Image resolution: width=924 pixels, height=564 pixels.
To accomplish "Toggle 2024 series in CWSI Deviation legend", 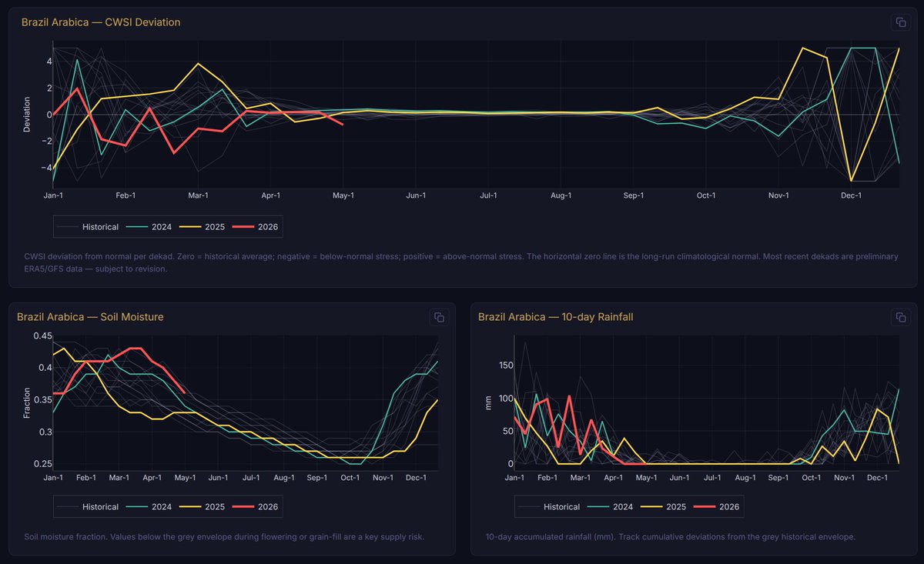I will tap(149, 227).
